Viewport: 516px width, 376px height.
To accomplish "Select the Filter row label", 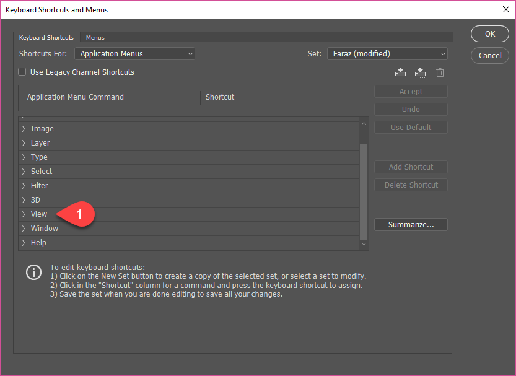I will (x=40, y=186).
